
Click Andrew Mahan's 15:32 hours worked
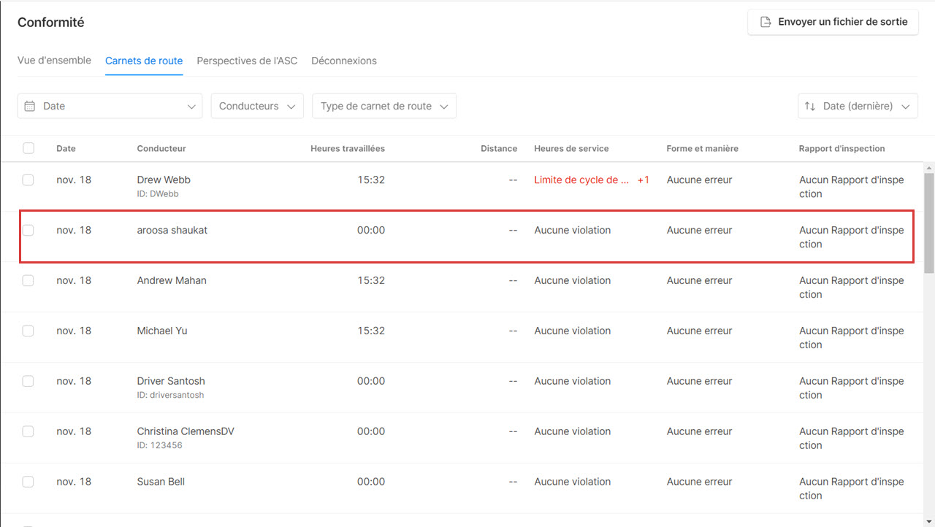click(371, 280)
